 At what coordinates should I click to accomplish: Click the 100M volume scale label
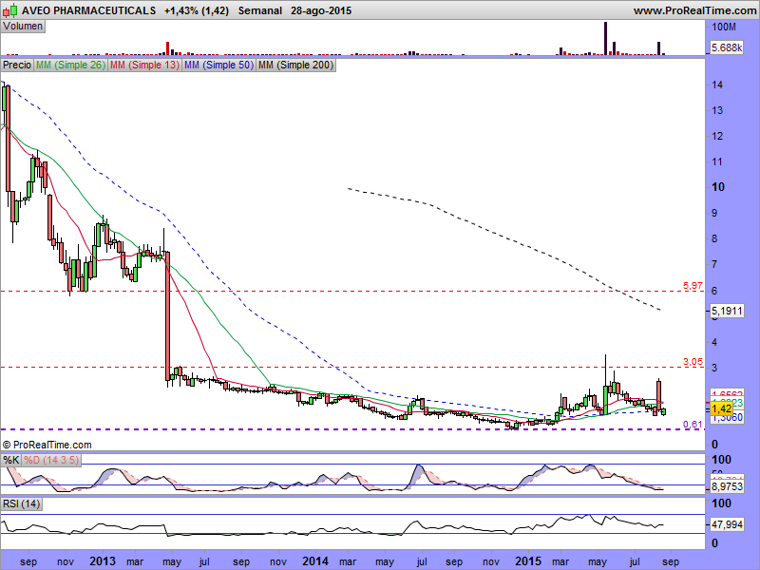click(x=723, y=28)
